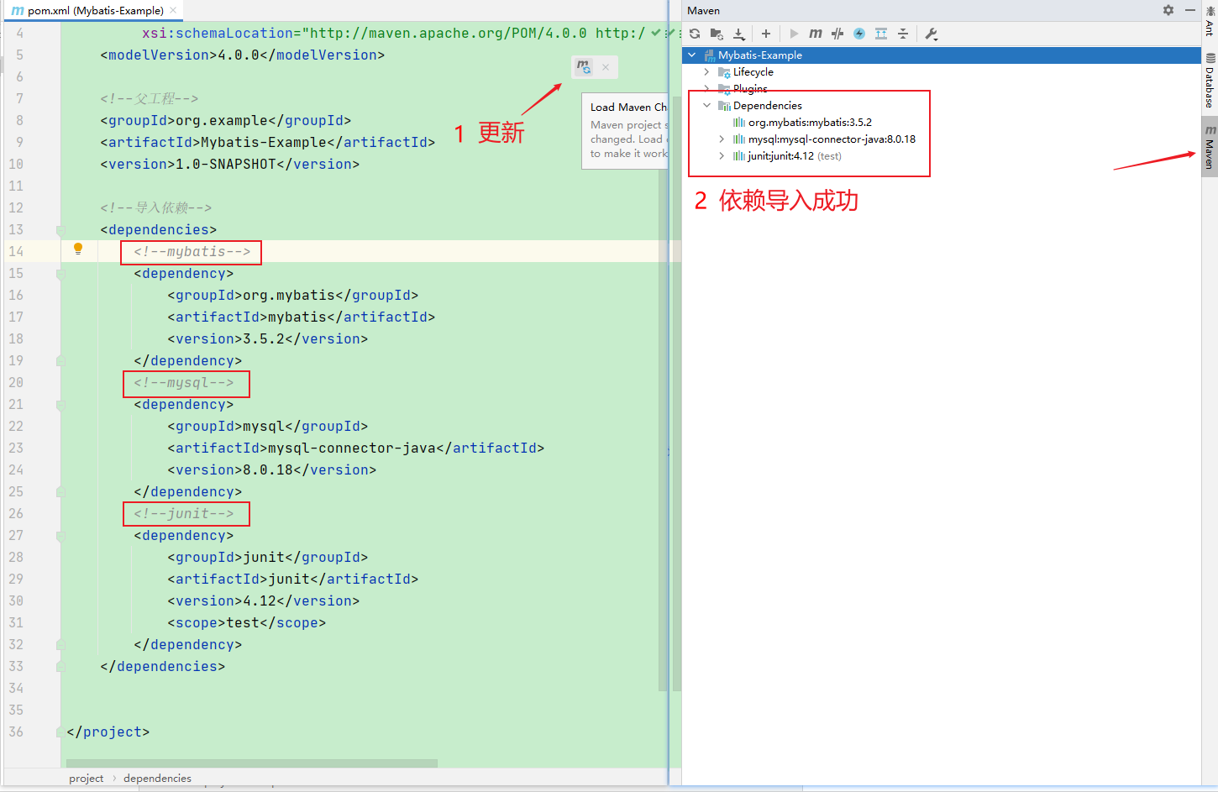Screen dimensions: 1218x792
Task: Toggle Offline Mode in Maven toolbar
Action: click(x=837, y=34)
